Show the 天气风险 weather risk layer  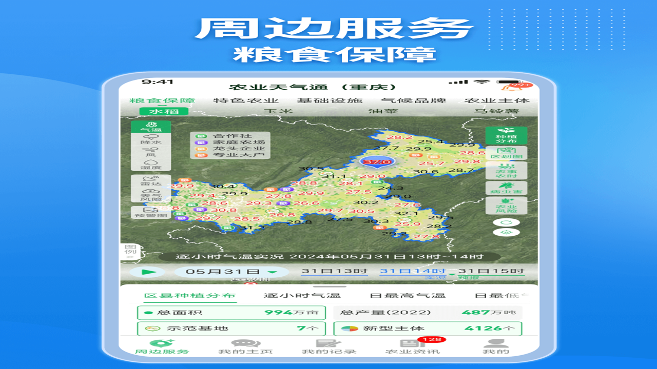[151, 195]
